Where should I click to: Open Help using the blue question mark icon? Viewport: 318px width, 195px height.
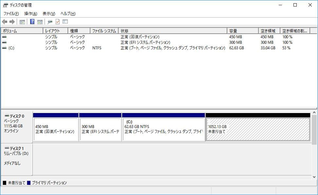coord(32,22)
